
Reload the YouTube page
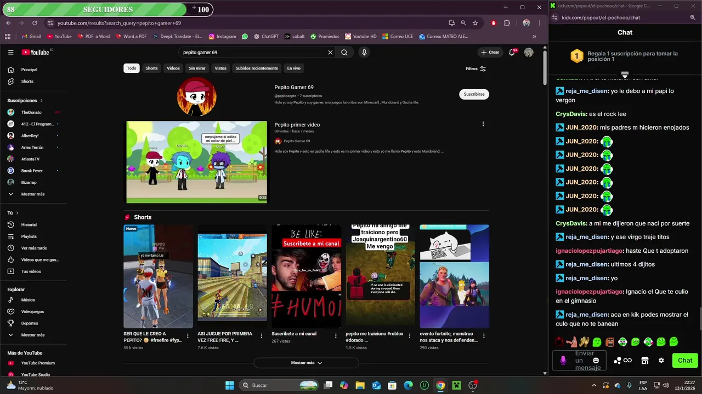(35, 23)
